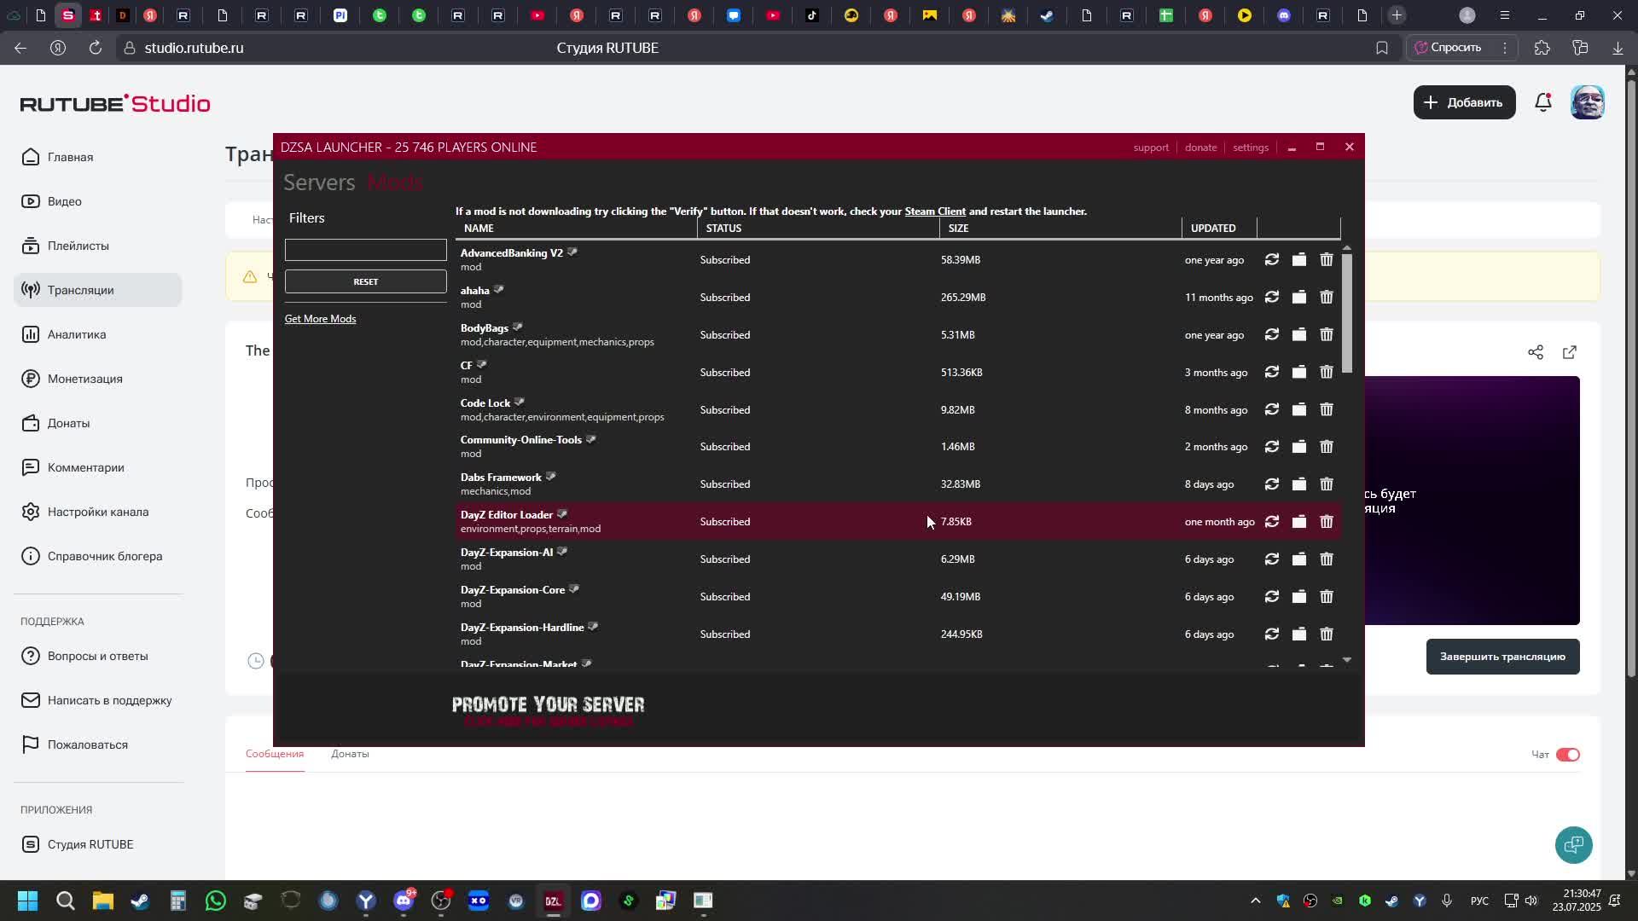Delete the BodyBags mod
The image size is (1638, 921).
[x=1327, y=335]
